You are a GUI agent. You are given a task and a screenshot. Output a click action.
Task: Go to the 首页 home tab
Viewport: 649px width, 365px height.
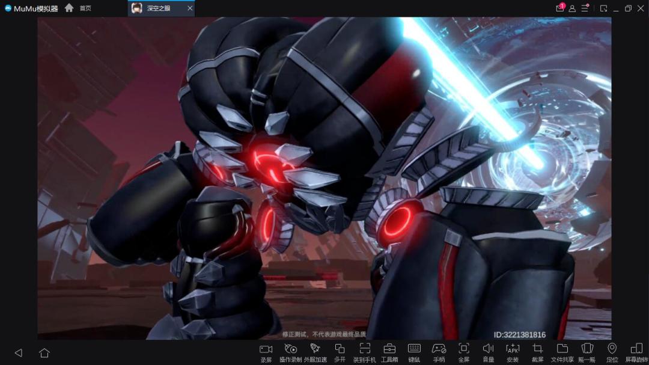(x=78, y=8)
